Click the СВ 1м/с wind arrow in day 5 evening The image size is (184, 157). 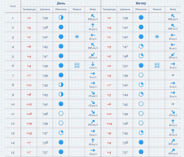click(173, 55)
